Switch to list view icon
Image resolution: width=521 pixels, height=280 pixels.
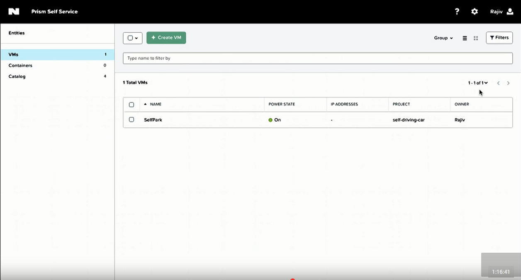click(465, 38)
